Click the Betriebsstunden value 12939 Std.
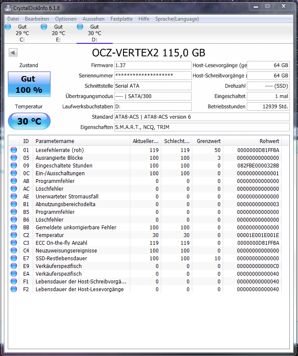298x356 pixels. (268, 106)
